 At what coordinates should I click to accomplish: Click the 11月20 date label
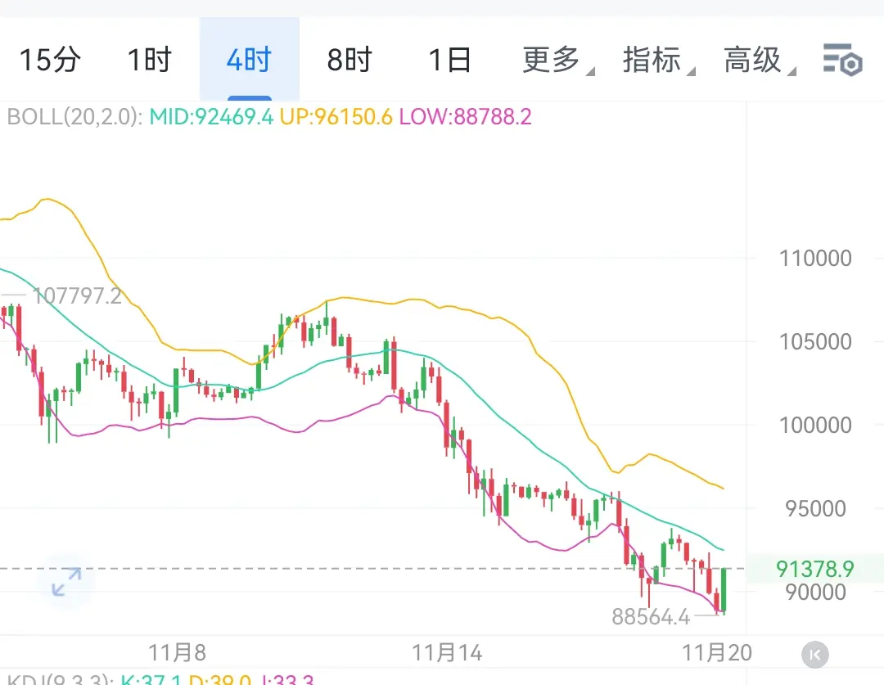coord(717,653)
